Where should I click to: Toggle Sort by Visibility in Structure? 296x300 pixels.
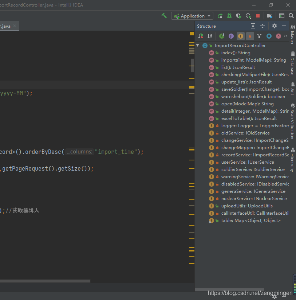click(x=201, y=36)
